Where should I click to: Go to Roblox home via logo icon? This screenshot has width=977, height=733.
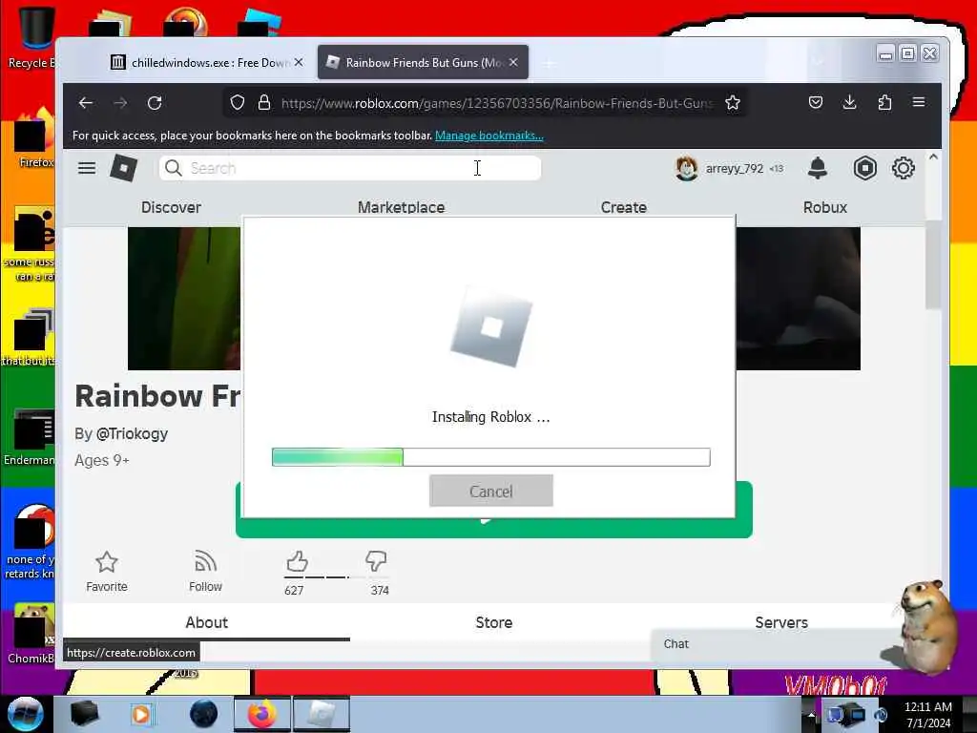(123, 168)
